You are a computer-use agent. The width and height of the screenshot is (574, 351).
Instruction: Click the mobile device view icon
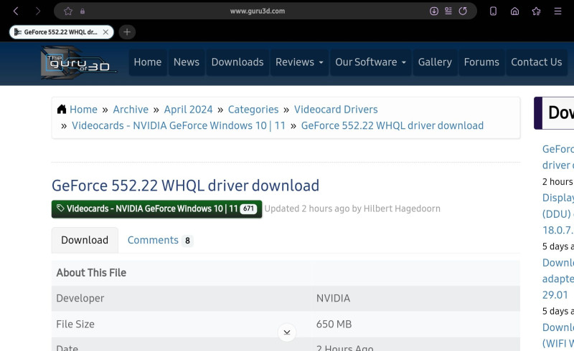(493, 11)
